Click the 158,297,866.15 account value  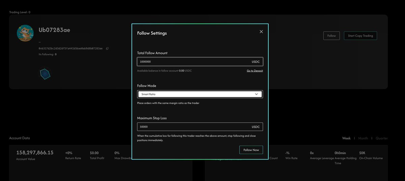point(35,152)
